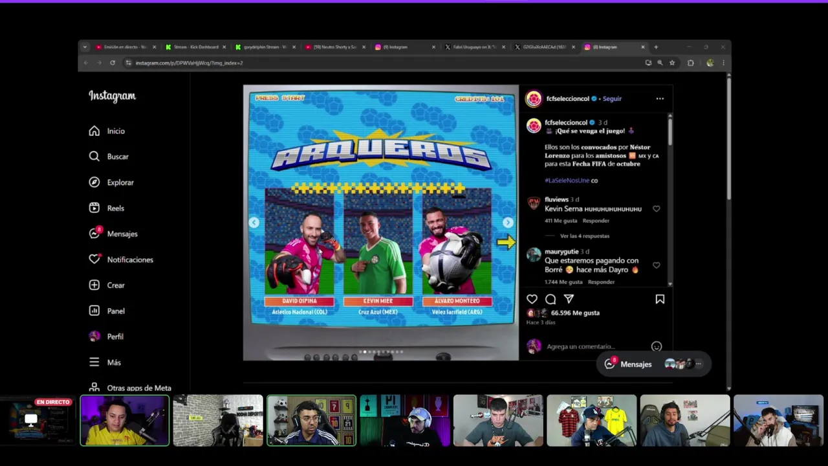Click the EN DIRECTO screen-share thumbnail
828x466 pixels.
[x=38, y=421]
